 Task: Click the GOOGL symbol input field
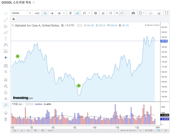click(x=19, y=13)
